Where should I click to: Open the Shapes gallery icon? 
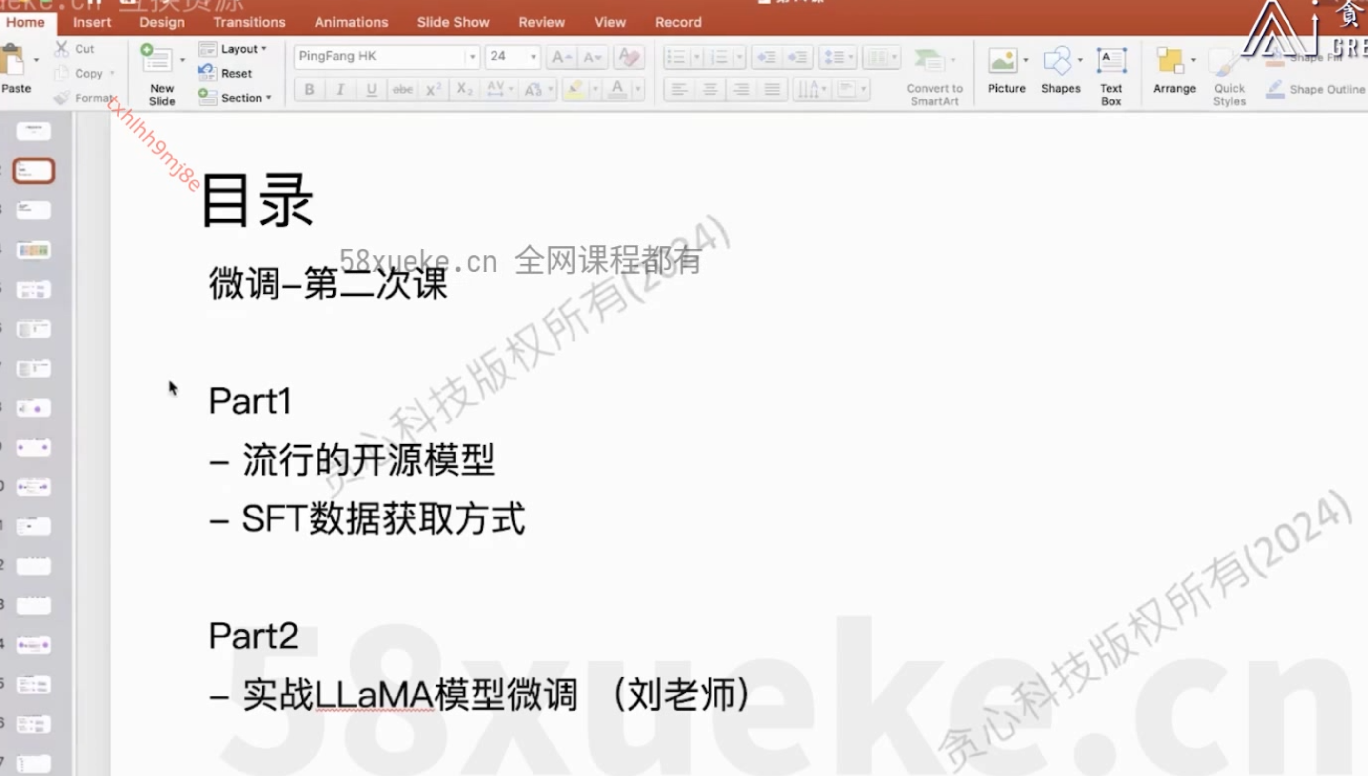pyautogui.click(x=1057, y=62)
